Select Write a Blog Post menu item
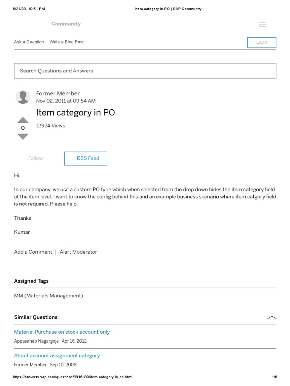This screenshot has height=386, width=290. (x=66, y=42)
